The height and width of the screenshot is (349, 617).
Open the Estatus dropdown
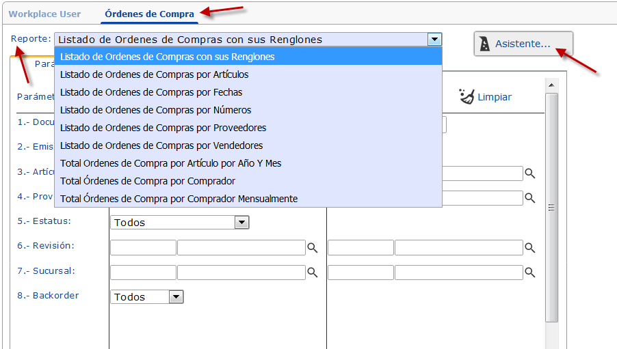click(241, 223)
